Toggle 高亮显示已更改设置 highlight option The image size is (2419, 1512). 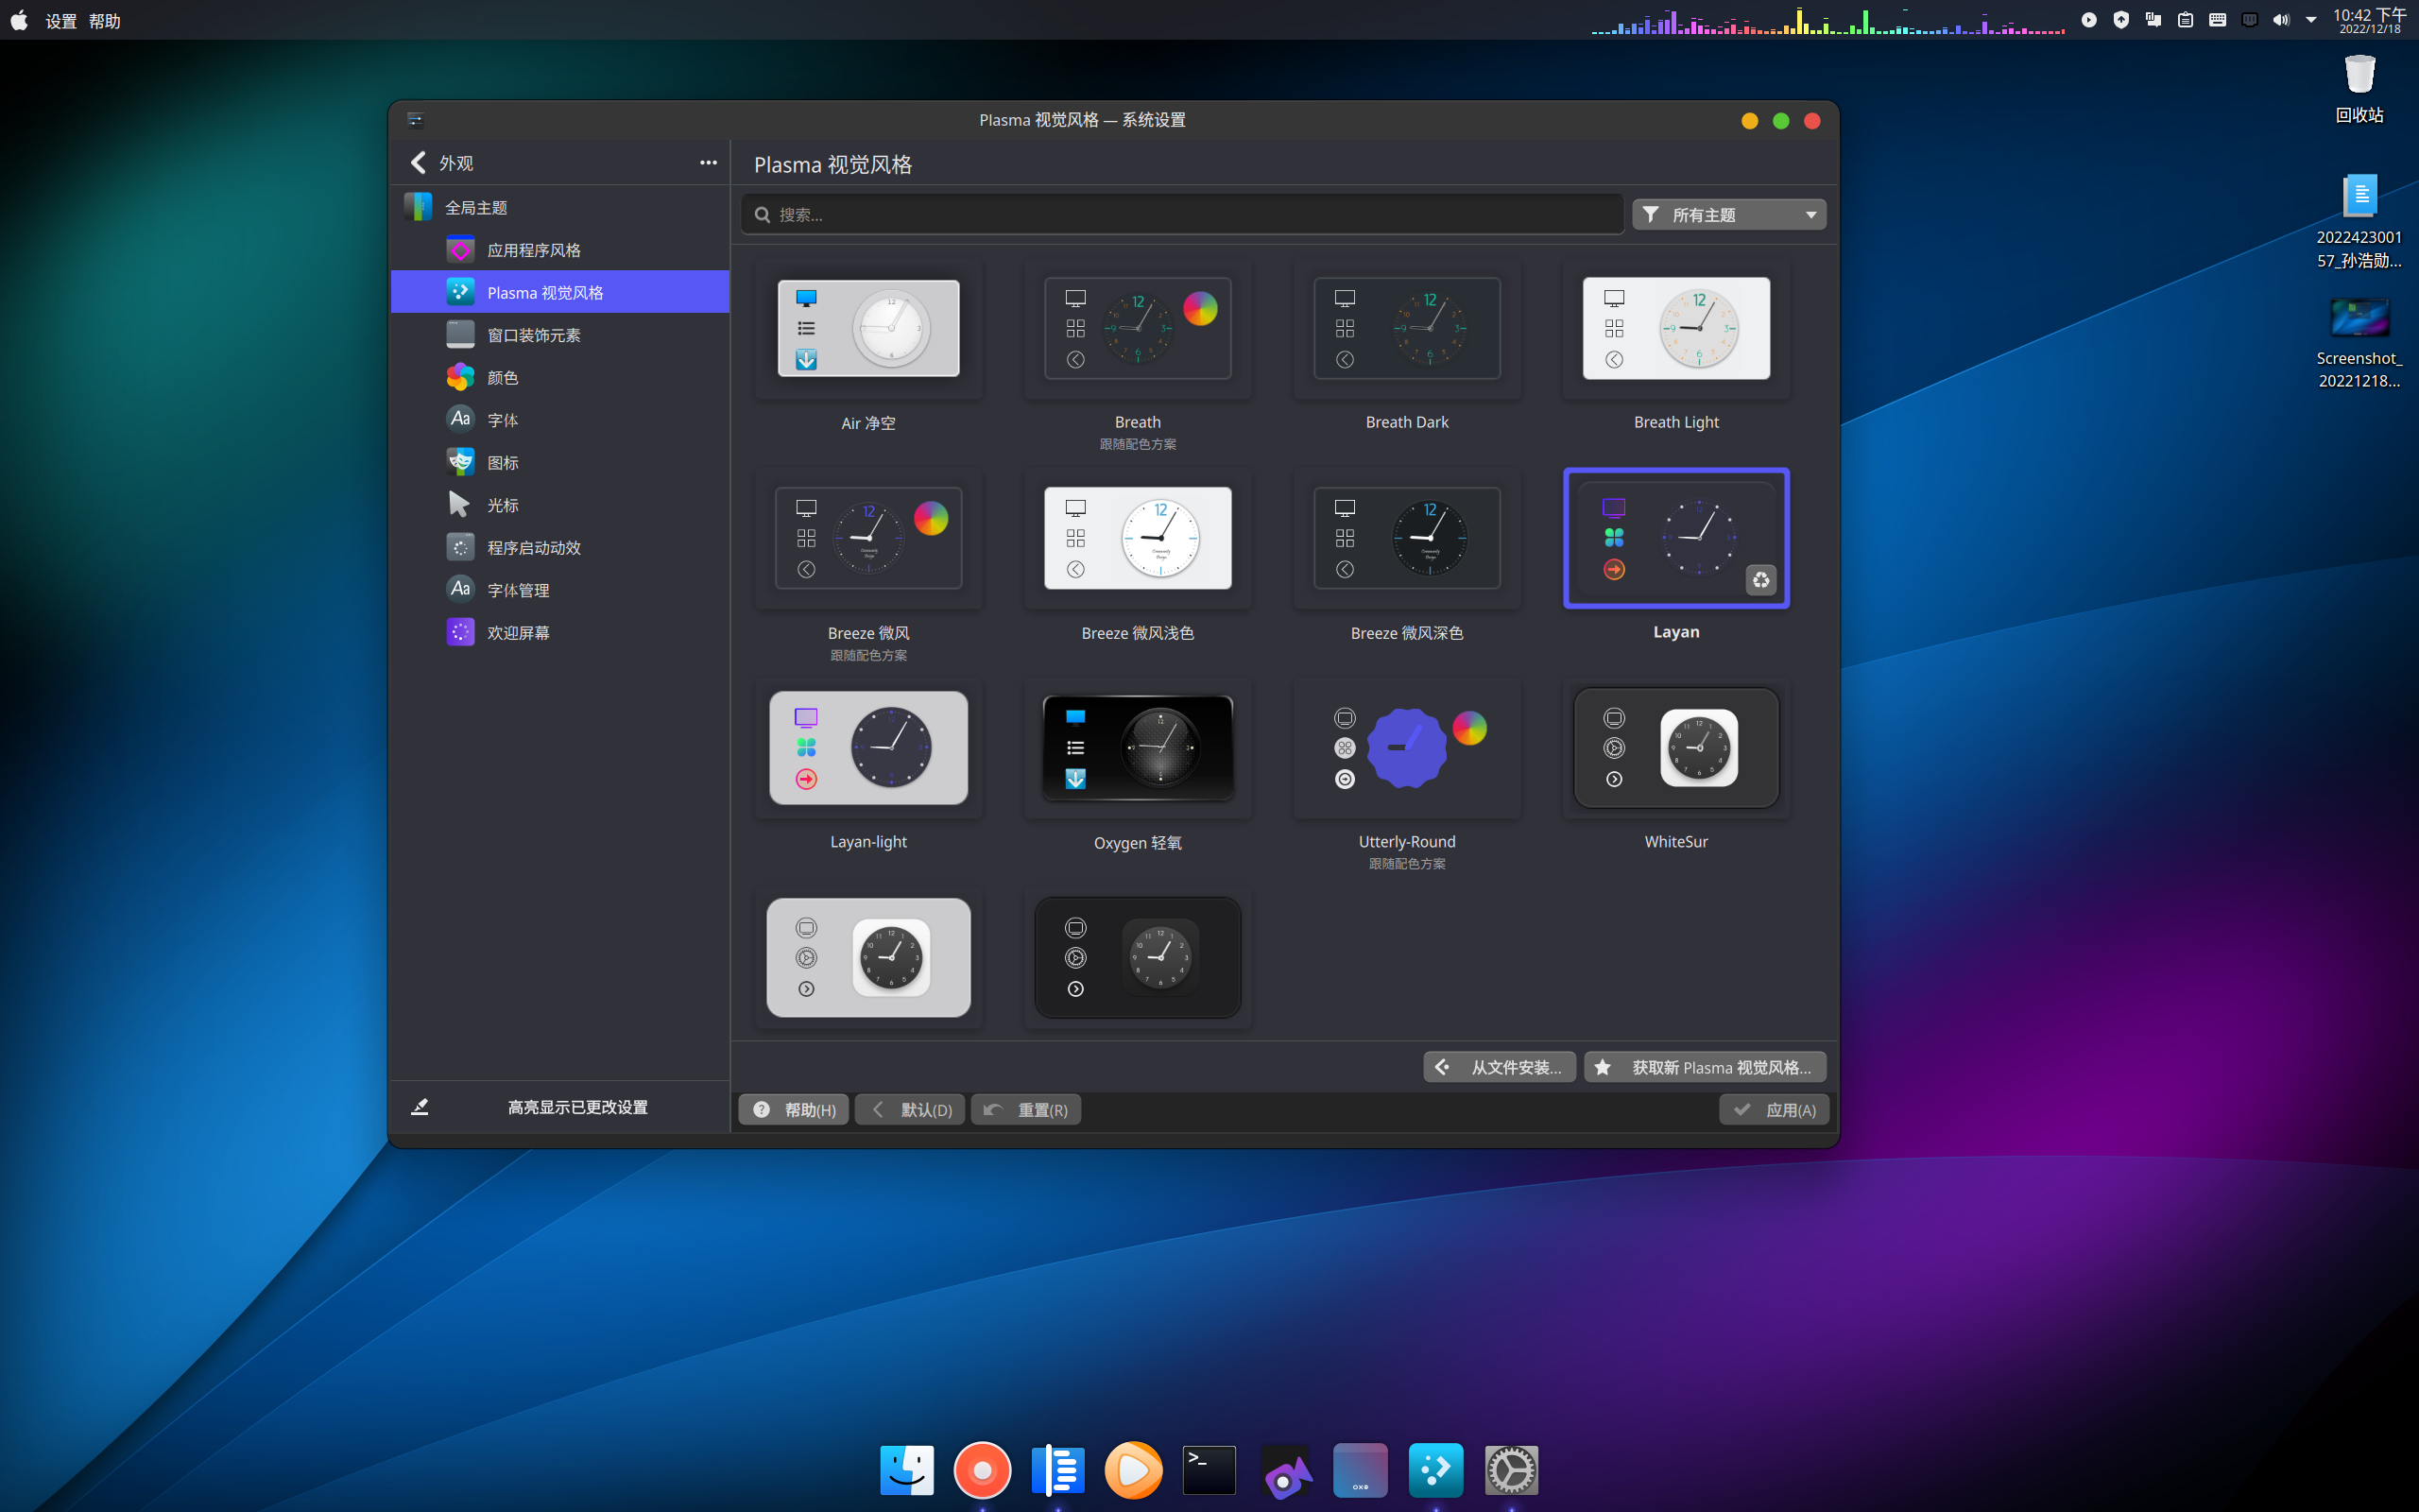[576, 1107]
